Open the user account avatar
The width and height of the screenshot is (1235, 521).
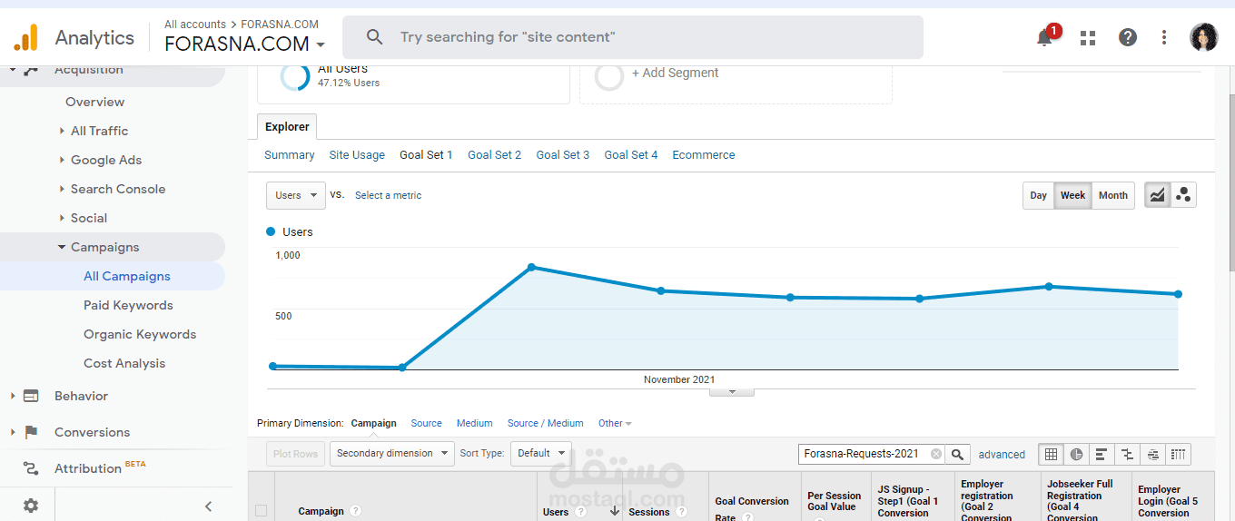(x=1204, y=37)
